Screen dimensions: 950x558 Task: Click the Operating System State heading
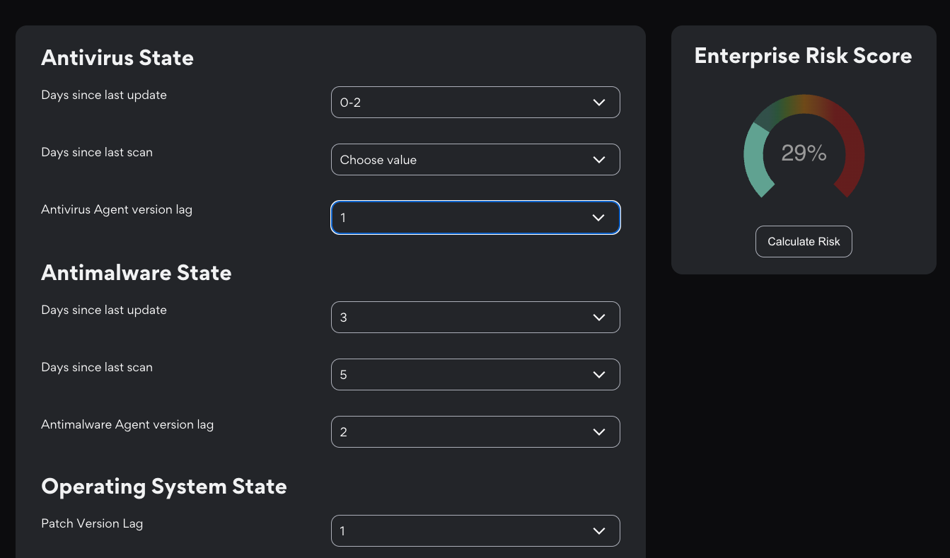coord(164,487)
